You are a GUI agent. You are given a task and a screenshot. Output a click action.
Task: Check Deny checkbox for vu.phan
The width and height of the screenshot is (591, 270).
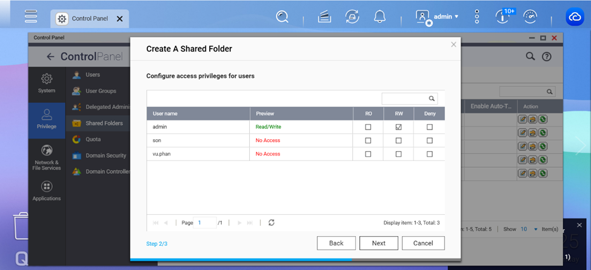click(430, 154)
